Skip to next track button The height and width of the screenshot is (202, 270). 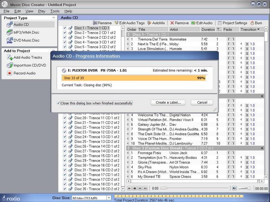pyautogui.click(x=145, y=189)
